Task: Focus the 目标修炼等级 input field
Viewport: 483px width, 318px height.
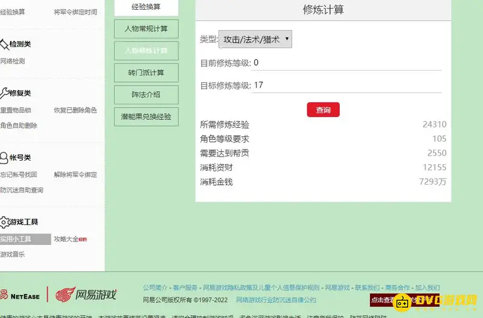Action: click(347, 85)
